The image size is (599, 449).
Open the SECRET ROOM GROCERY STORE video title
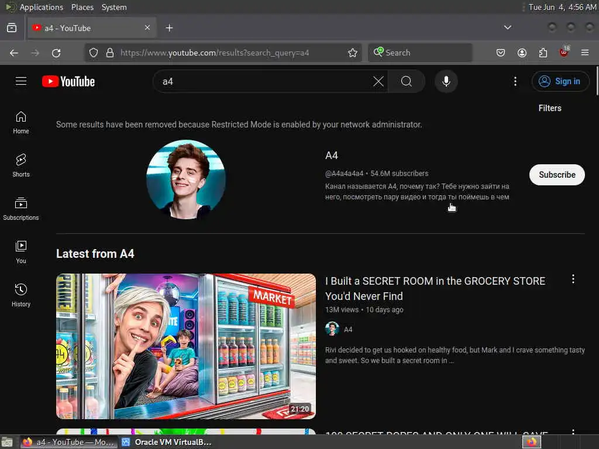click(435, 289)
